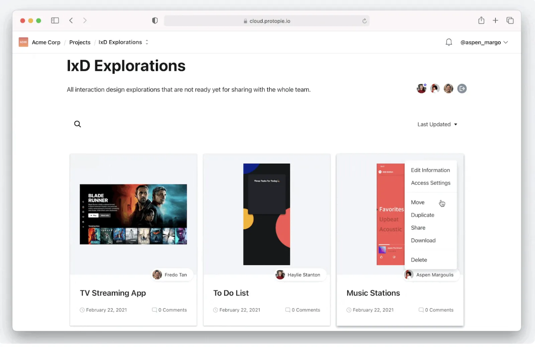Click the gray leave-project icon beside avatars
This screenshot has width=535, height=347.
(x=462, y=89)
